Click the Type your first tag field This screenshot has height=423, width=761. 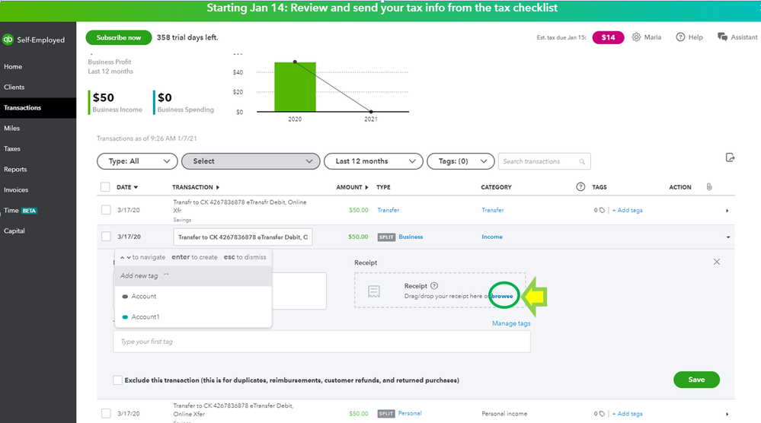pyautogui.click(x=321, y=342)
